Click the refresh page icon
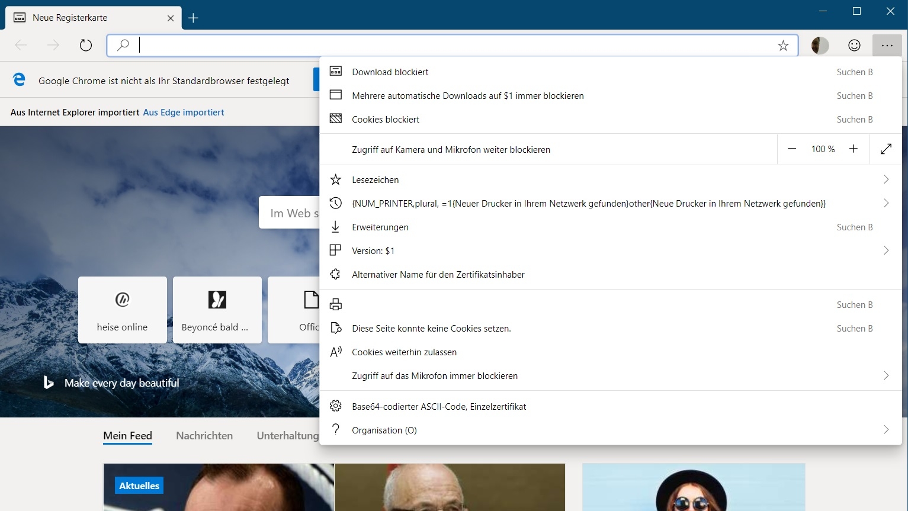The width and height of the screenshot is (908, 511). click(x=86, y=46)
